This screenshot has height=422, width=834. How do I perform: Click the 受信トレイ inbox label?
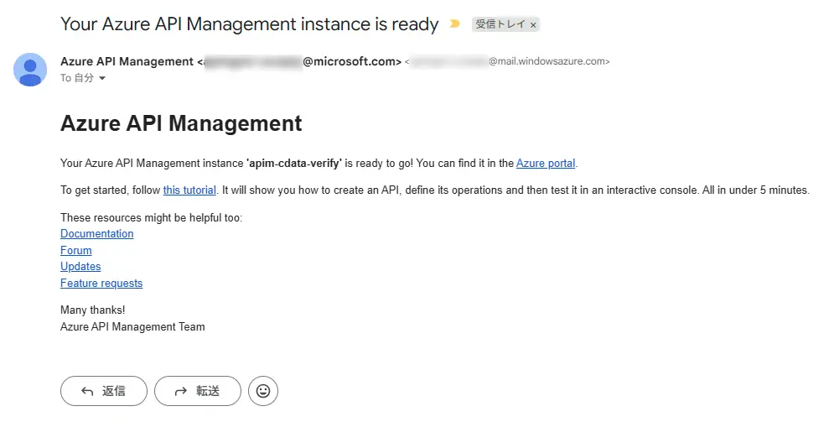click(500, 24)
